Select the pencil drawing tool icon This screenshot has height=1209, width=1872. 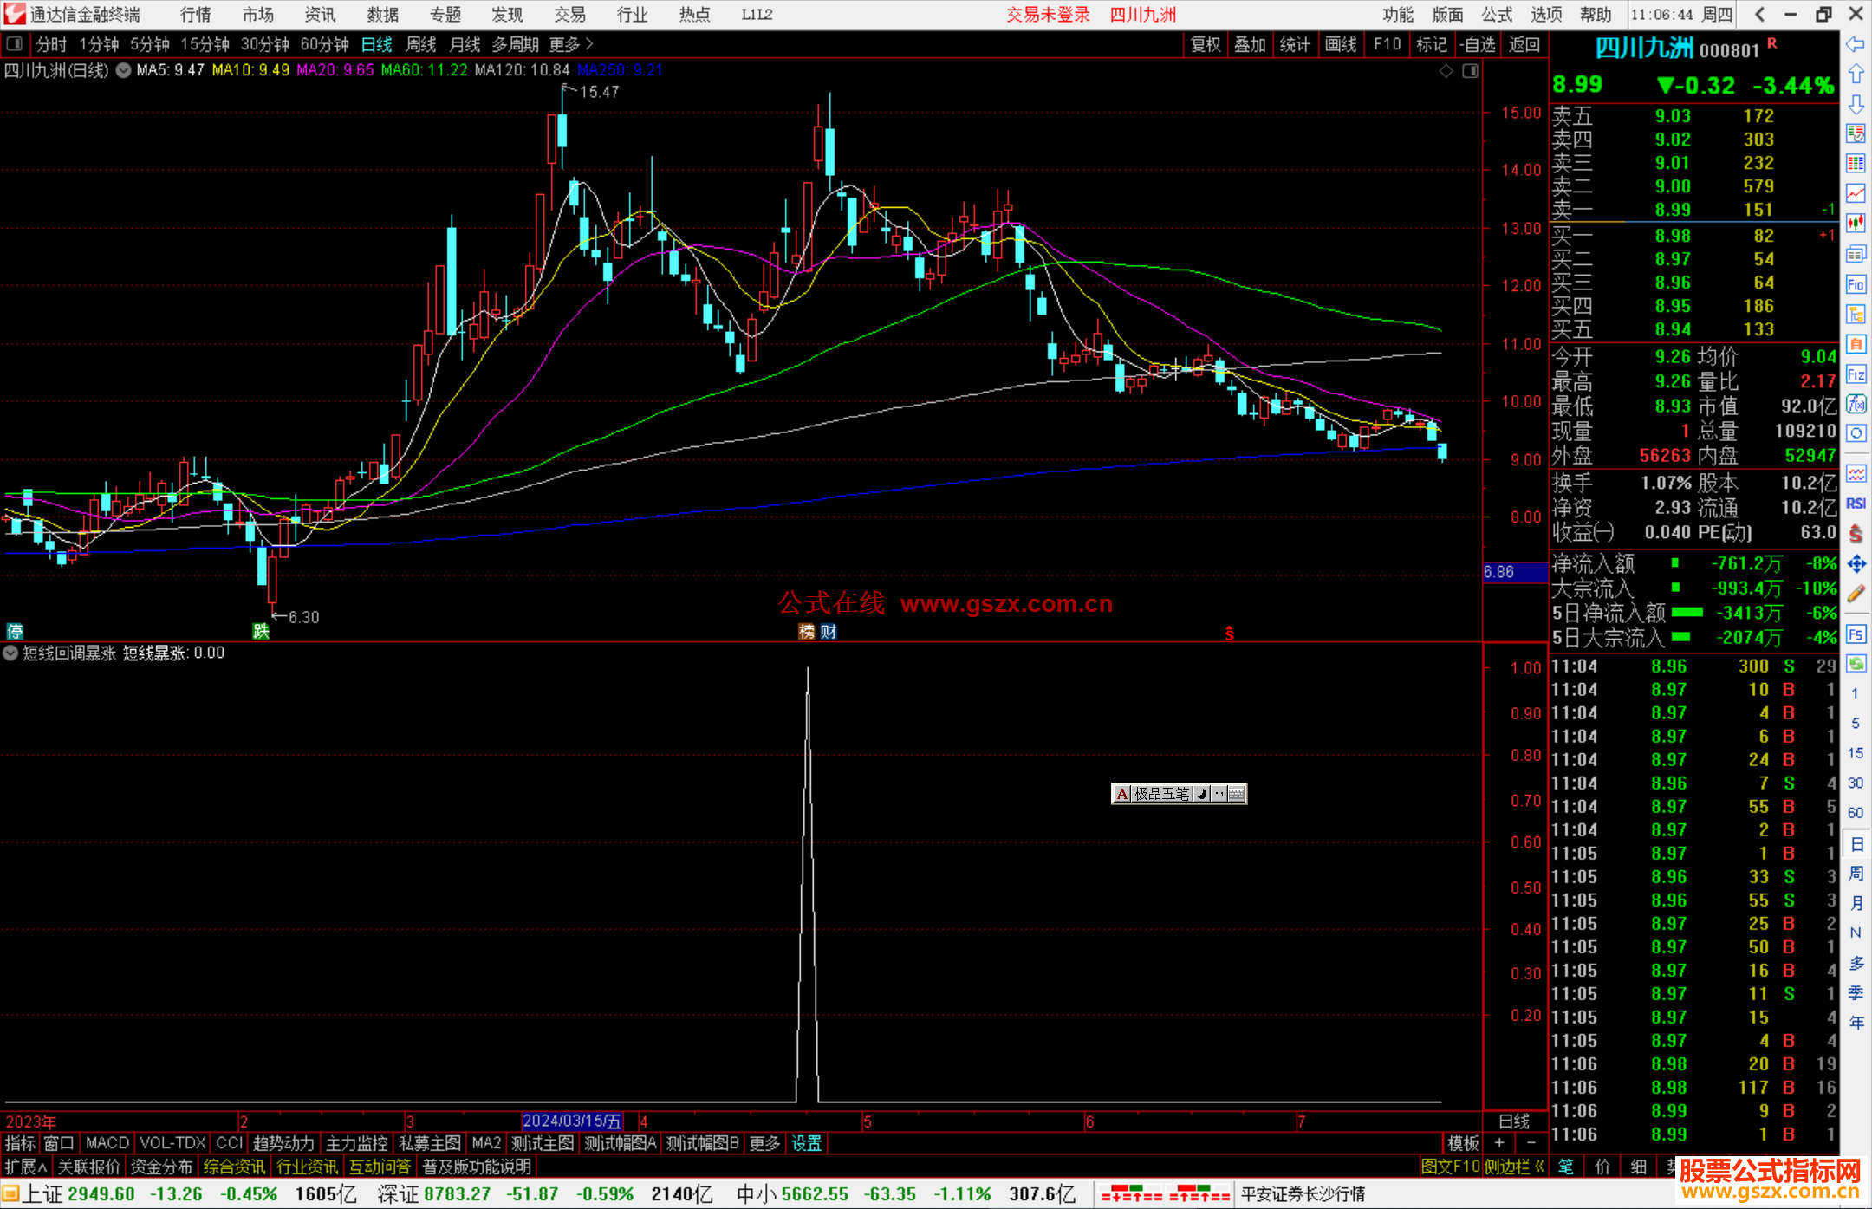click(1856, 594)
